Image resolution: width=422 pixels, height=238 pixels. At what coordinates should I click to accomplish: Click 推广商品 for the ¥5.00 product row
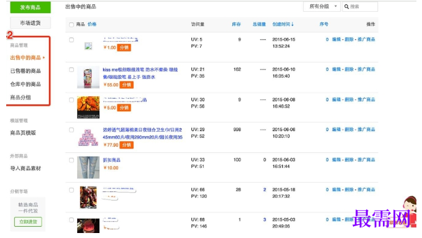click(366, 99)
